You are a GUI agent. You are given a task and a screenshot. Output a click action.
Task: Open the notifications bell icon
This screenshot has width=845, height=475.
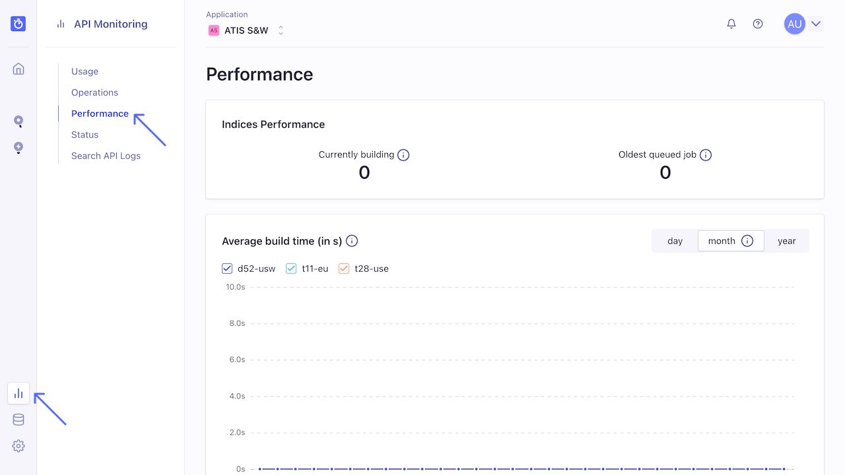pos(731,23)
